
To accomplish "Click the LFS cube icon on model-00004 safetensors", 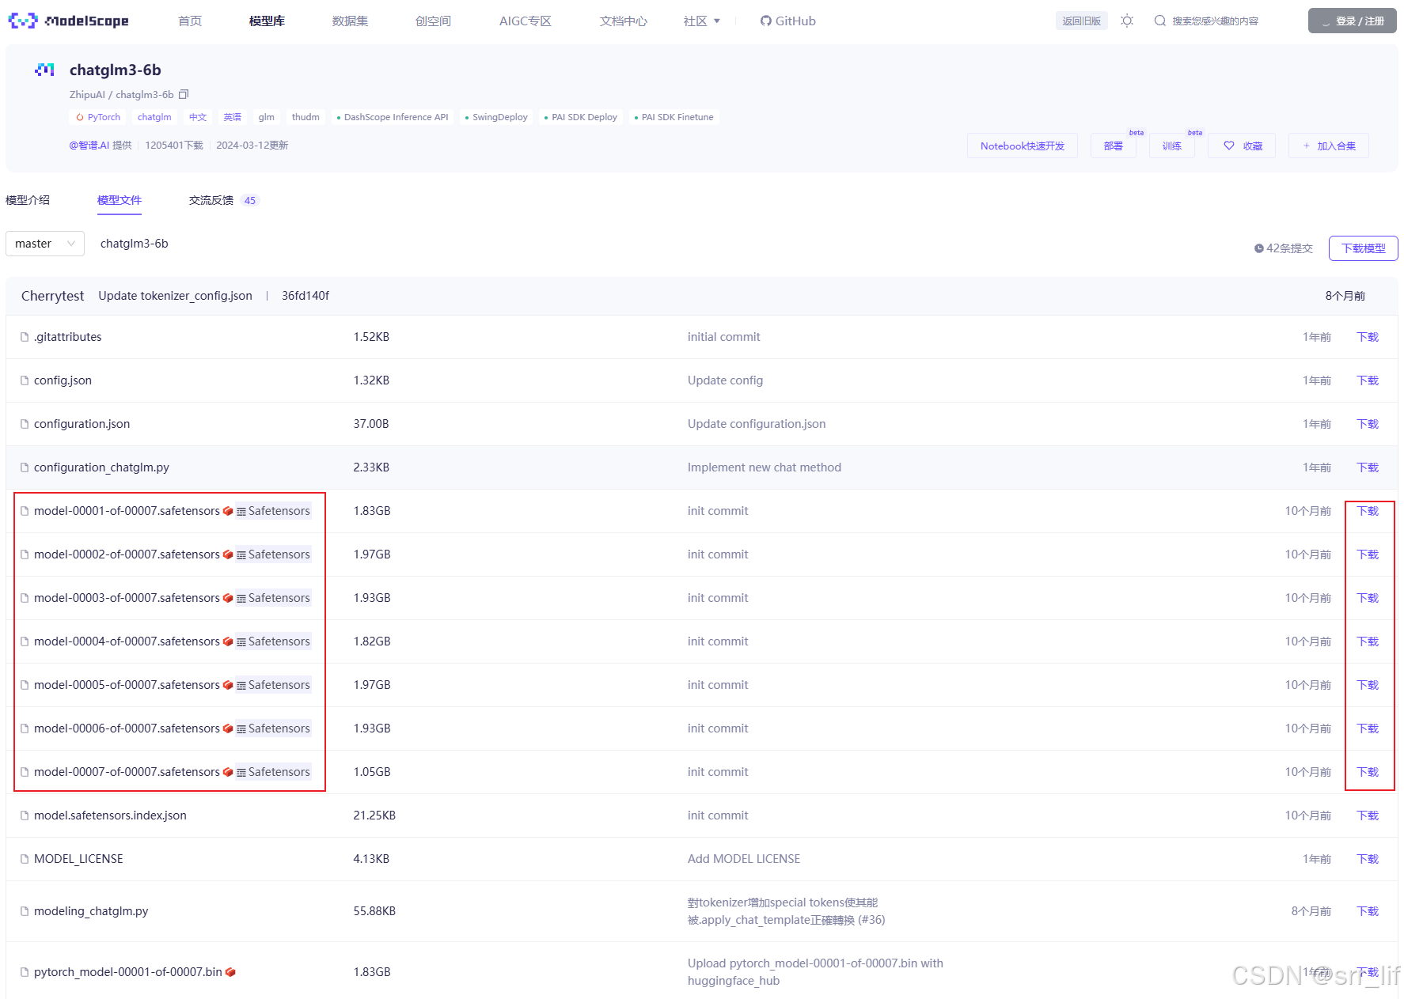I will 228,641.
